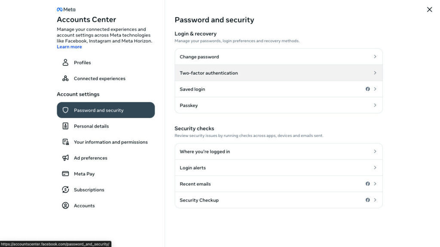Screen dimensions: 440x247
Task: Click the Subscriptions dollar icon
Action: click(x=65, y=189)
